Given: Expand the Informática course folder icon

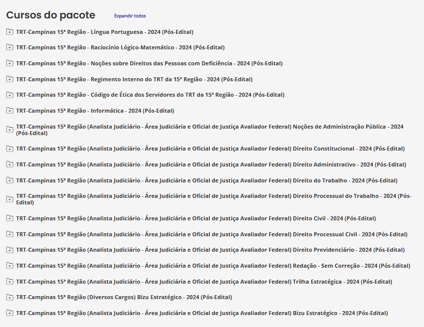Looking at the screenshot, I should tap(10, 111).
